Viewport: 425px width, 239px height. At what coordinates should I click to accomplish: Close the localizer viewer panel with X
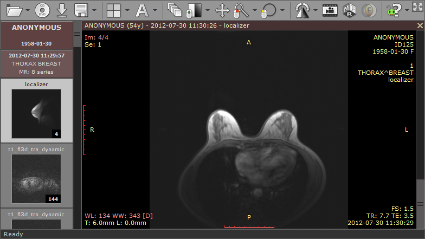tap(420, 25)
